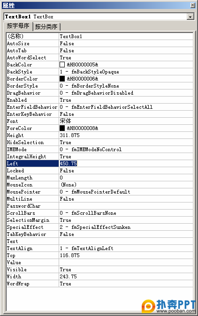Select the Left value field 450.75
Screen dimensions: 198x316
coord(126,163)
